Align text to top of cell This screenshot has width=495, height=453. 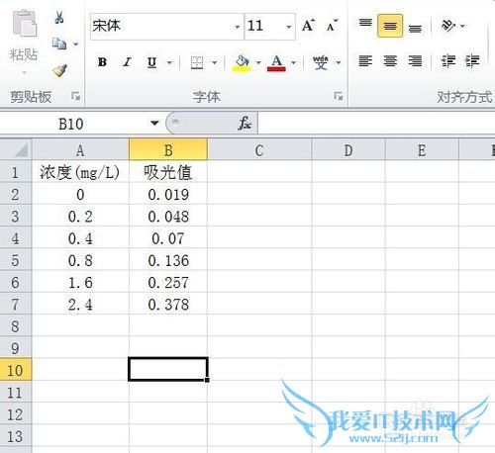point(365,24)
